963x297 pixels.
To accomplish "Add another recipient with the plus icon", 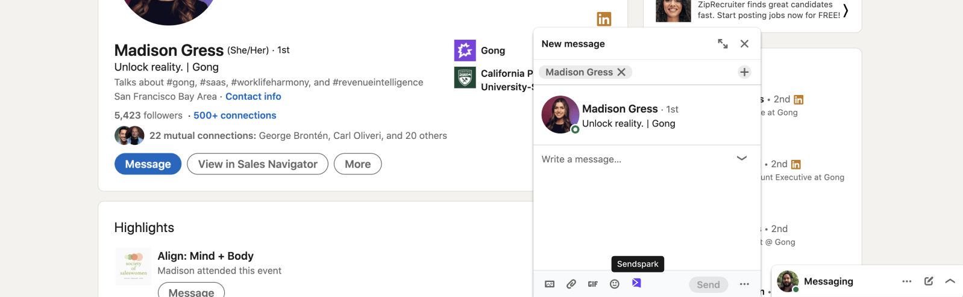I will pos(744,72).
